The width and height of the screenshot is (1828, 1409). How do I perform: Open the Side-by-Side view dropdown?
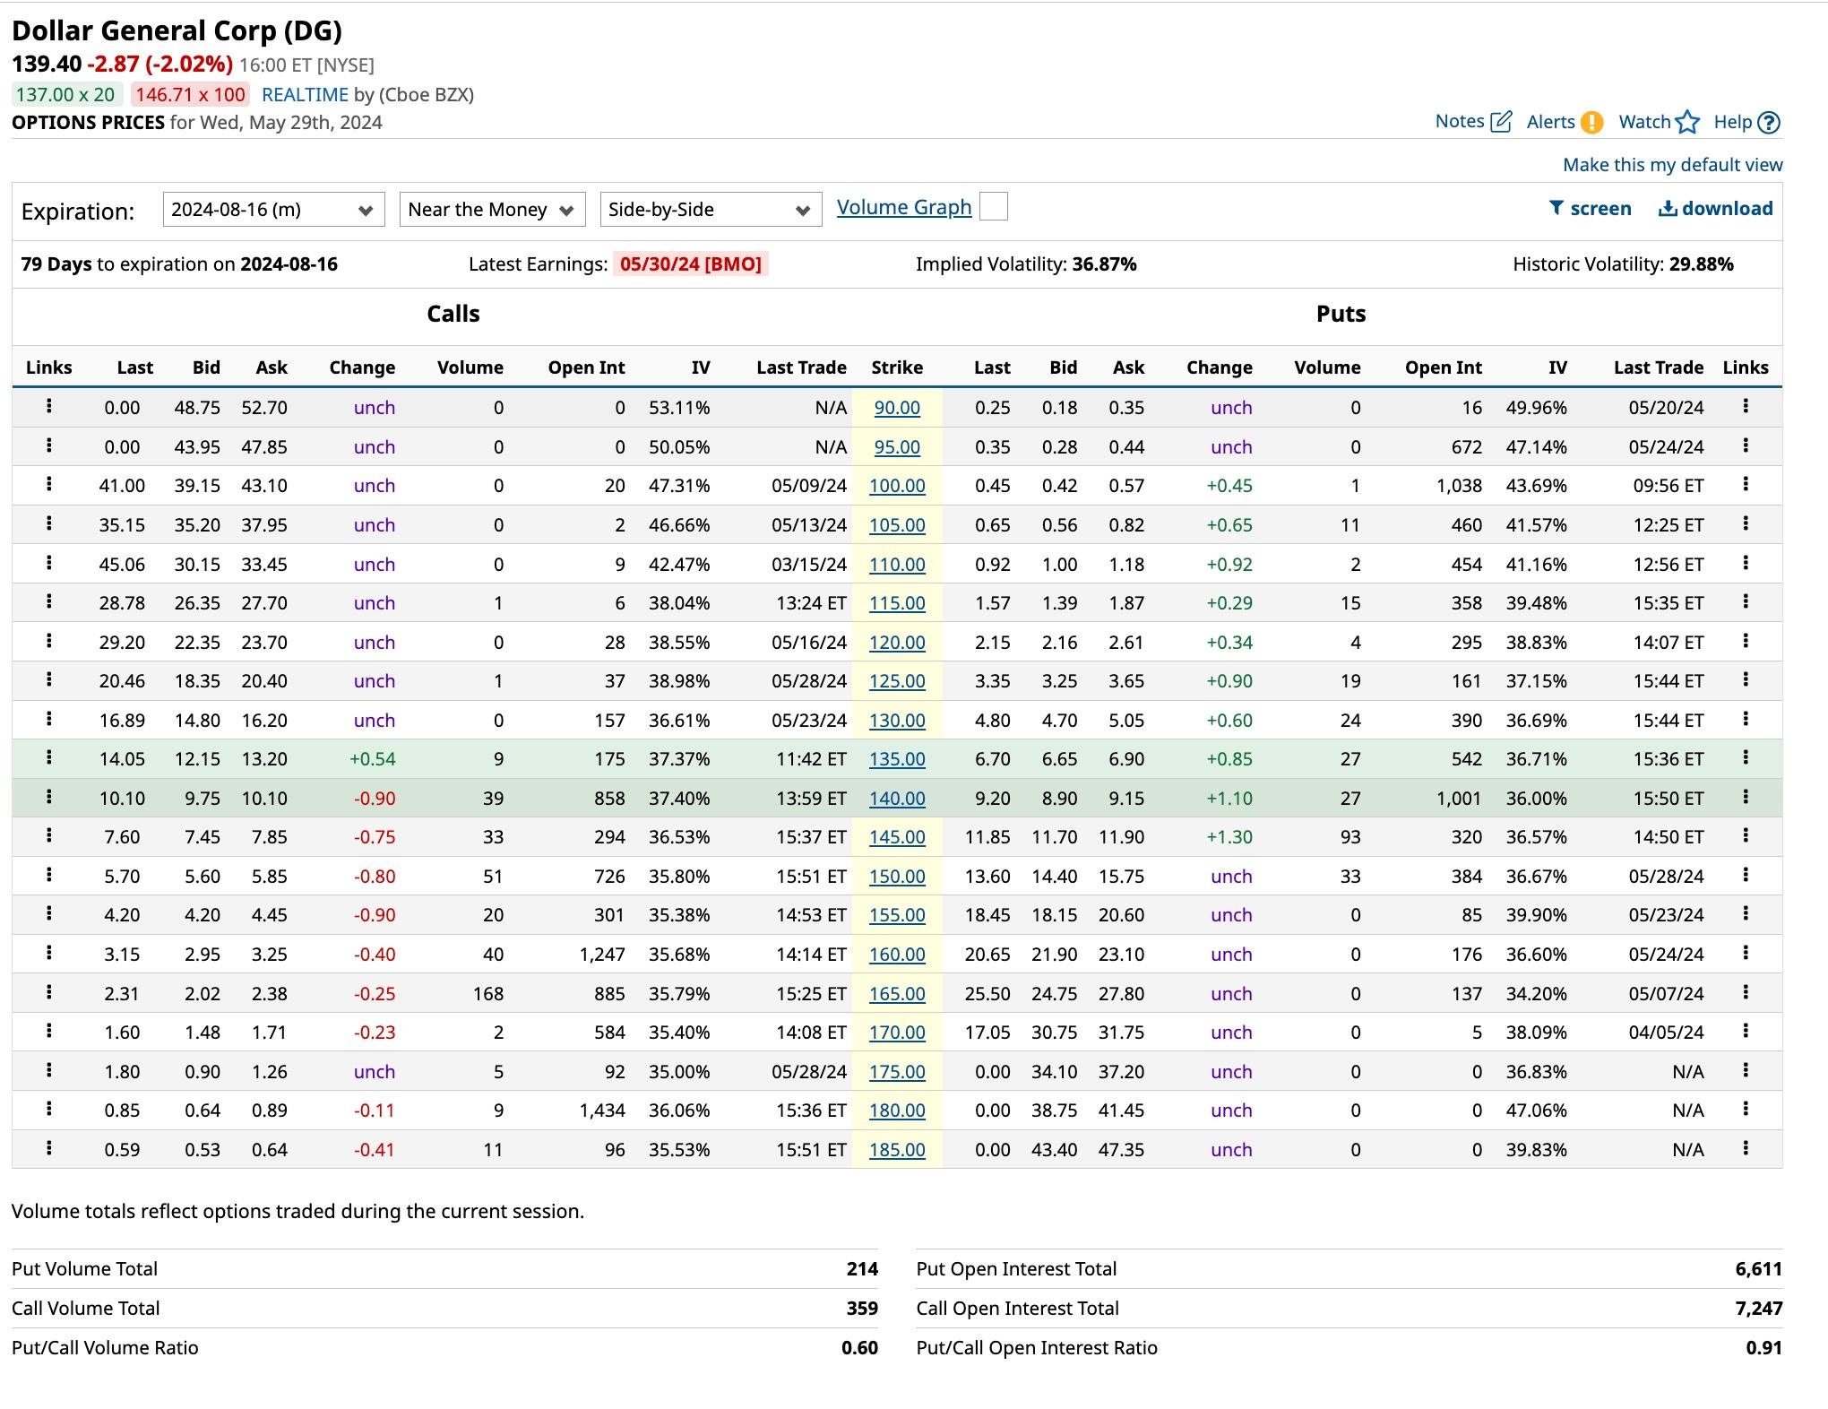[711, 210]
